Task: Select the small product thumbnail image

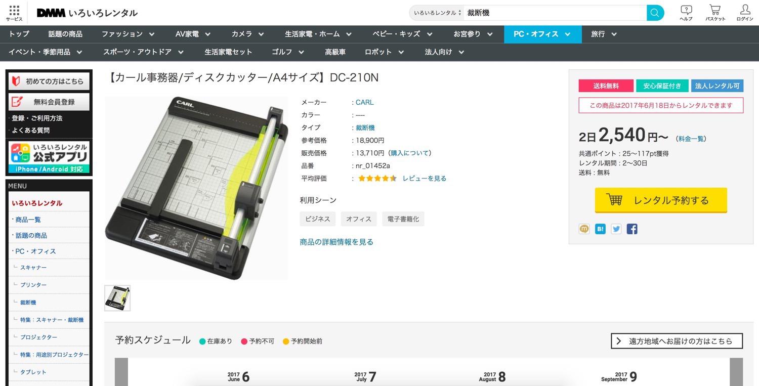Action: pos(117,298)
